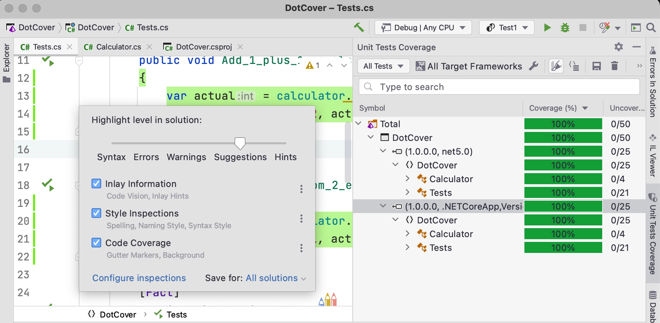Click the delete trash icon in coverage toolbar
The width and height of the screenshot is (660, 323).
coord(615,66)
